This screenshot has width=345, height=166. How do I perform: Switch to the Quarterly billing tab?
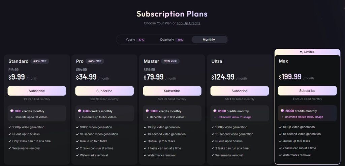click(x=167, y=40)
